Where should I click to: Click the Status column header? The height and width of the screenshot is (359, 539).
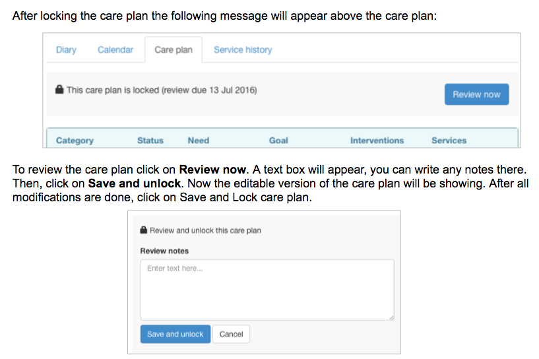(x=150, y=141)
